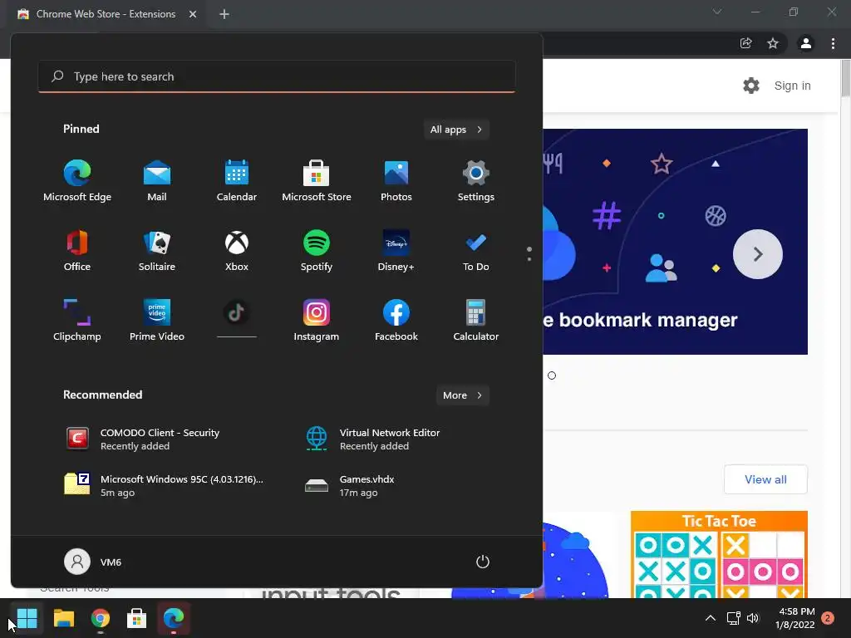Open the clock showing 4:58 PM
Screen dimensions: 851x638
coord(795,618)
